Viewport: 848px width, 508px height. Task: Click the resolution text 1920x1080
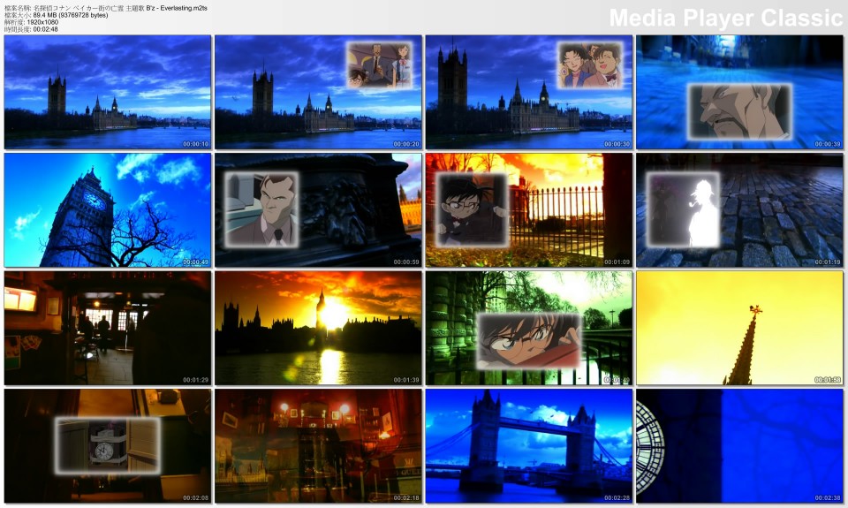42,22
